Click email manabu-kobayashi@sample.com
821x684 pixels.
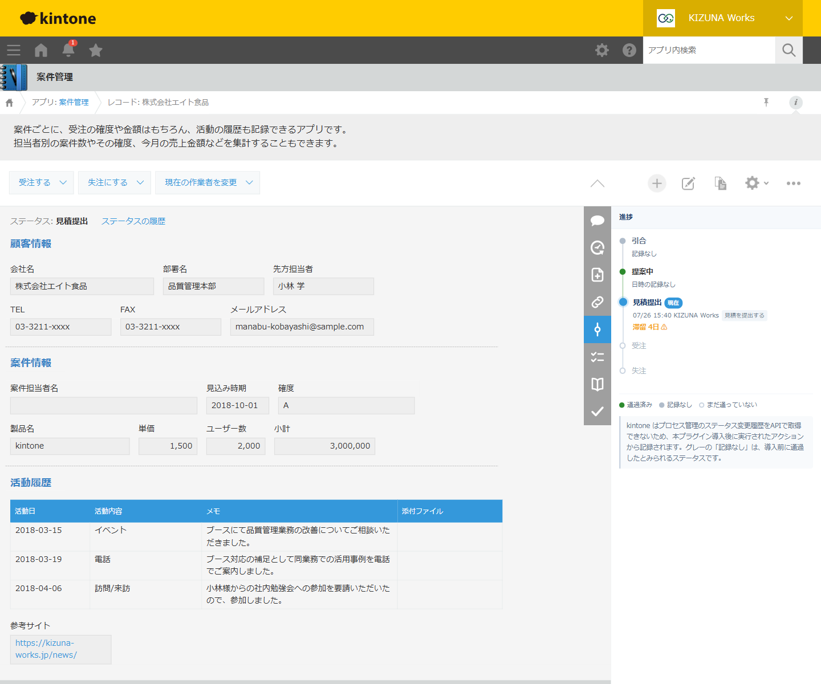pyautogui.click(x=302, y=327)
